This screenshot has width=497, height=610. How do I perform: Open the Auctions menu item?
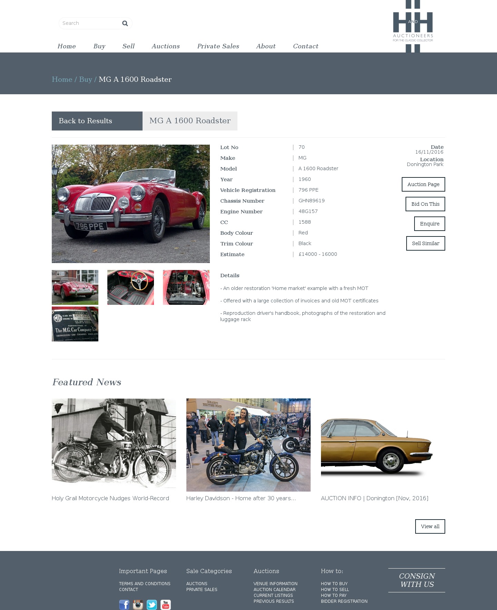(x=166, y=46)
